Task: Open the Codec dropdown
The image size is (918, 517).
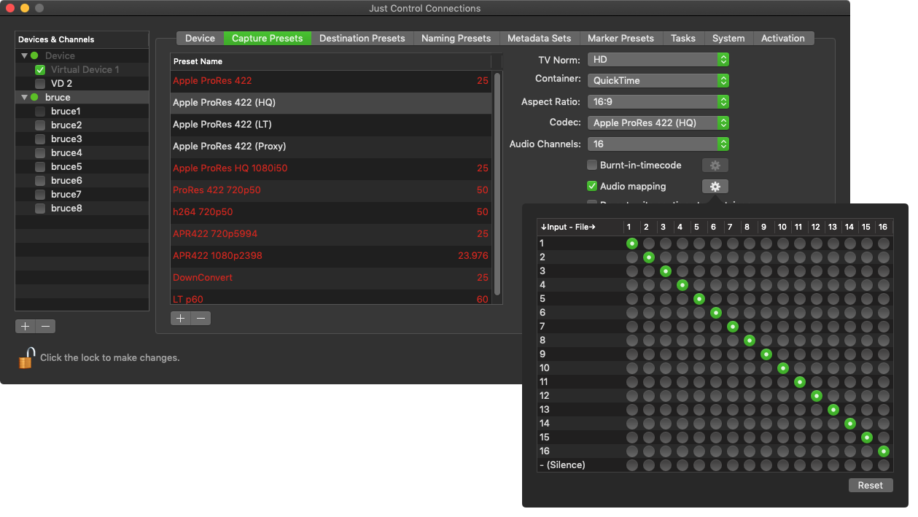Action: [658, 123]
